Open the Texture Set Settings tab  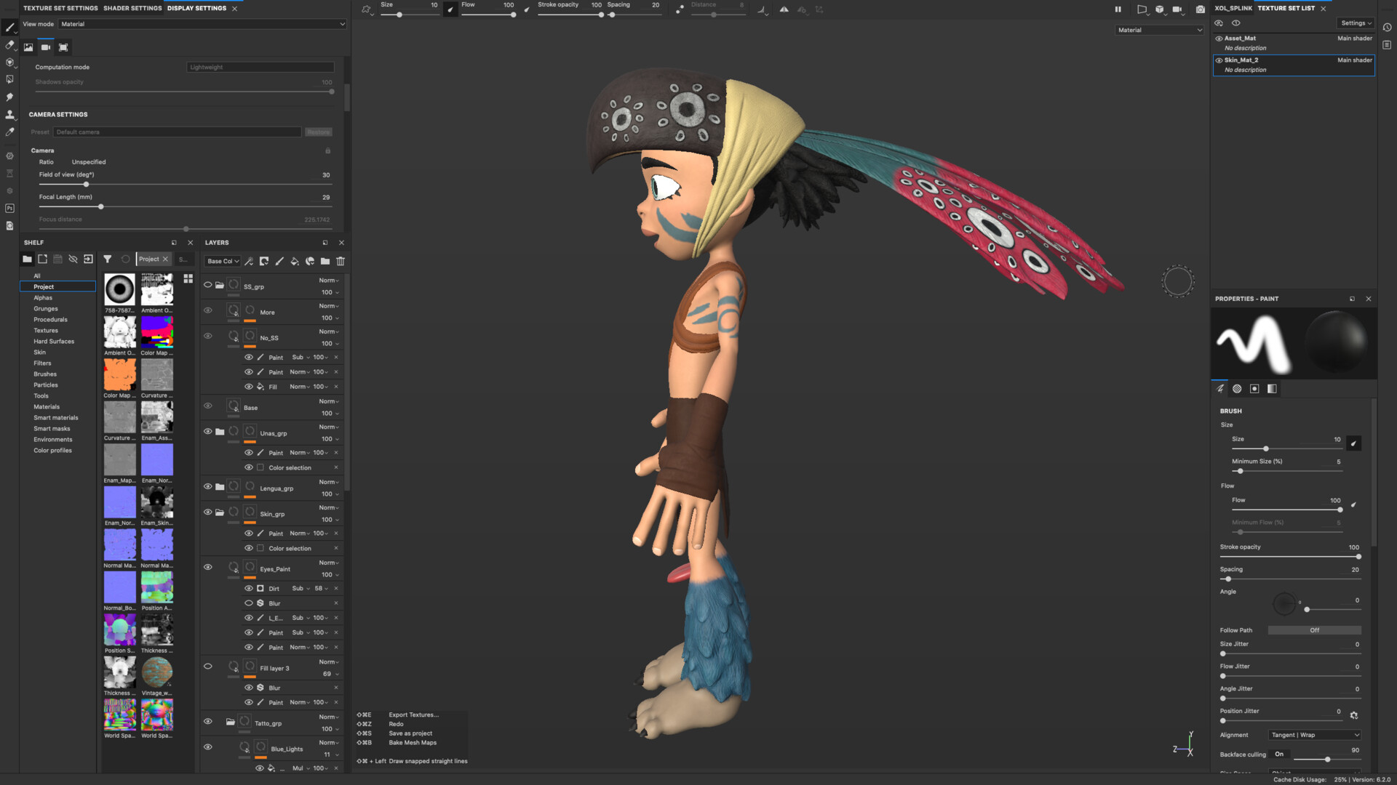(60, 8)
